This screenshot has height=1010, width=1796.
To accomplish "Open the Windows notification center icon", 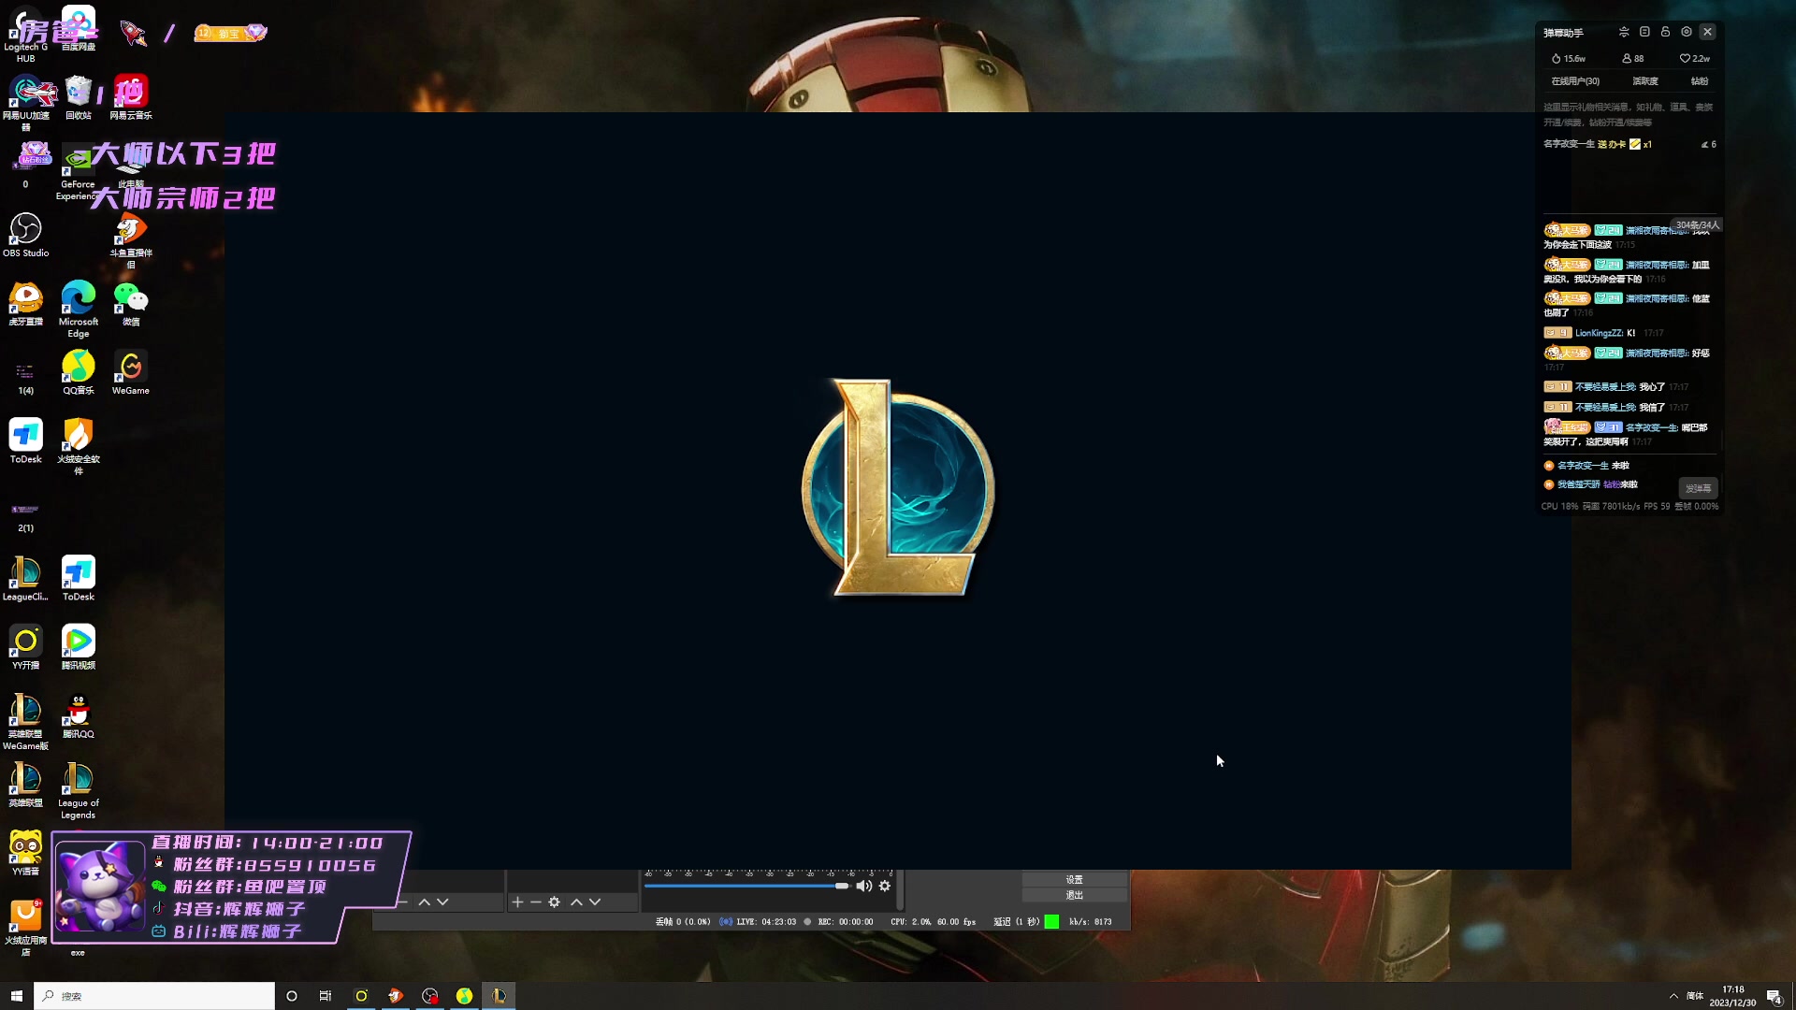I will 1774,996.
